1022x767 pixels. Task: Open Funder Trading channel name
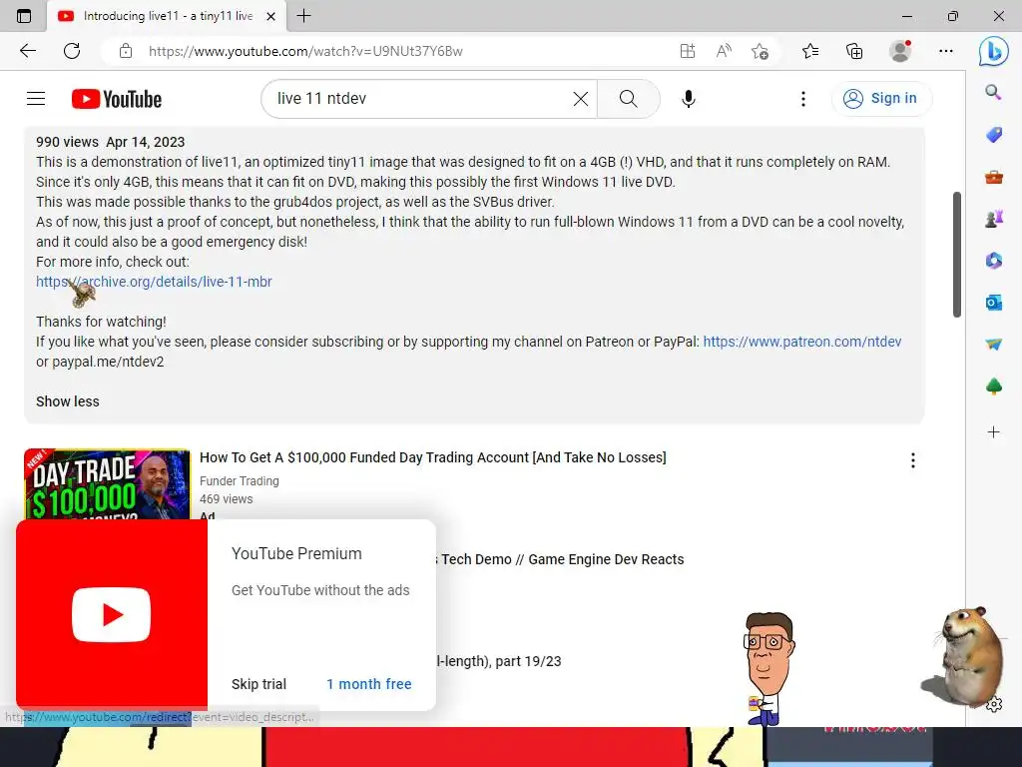coord(240,480)
